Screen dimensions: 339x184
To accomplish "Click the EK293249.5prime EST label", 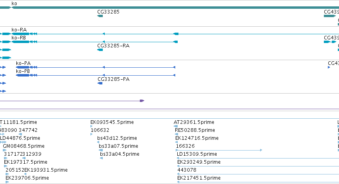I will click(199, 162).
